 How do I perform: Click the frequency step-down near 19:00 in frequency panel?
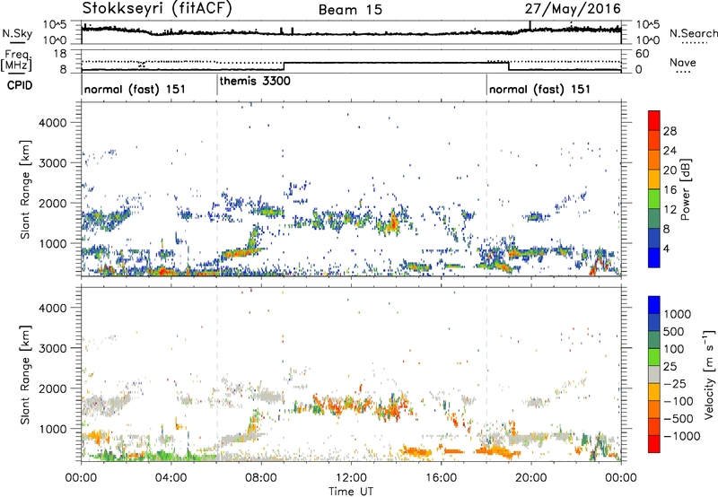coord(509,66)
